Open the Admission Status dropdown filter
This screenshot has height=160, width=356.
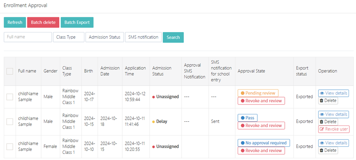pyautogui.click(x=105, y=37)
